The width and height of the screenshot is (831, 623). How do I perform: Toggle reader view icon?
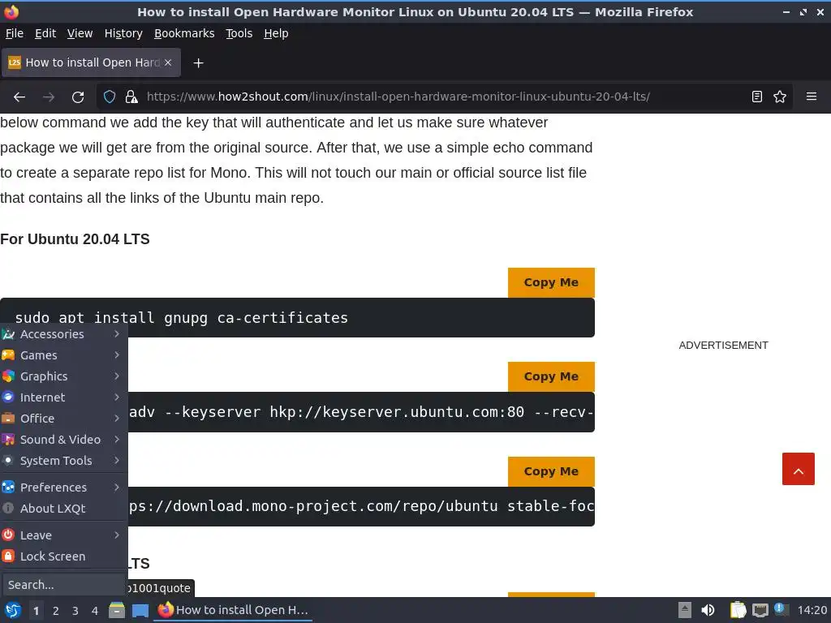(757, 97)
